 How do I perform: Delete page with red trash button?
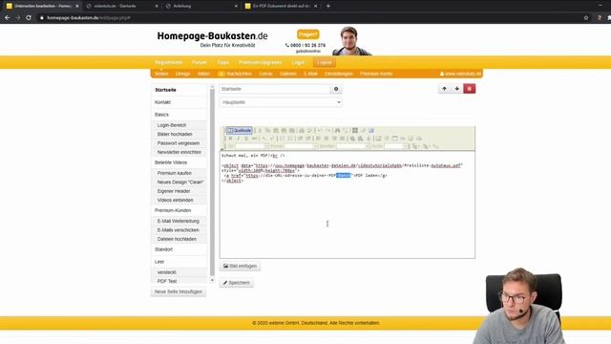tap(469, 89)
